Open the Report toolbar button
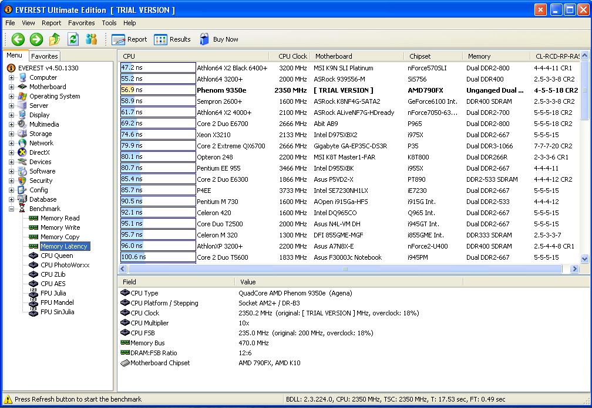 129,39
